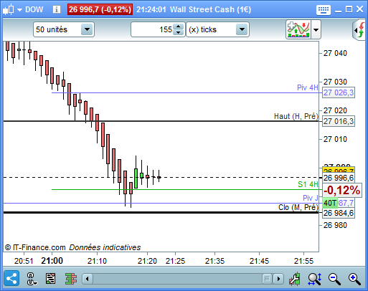Click the 155 ticks value field

152,29
